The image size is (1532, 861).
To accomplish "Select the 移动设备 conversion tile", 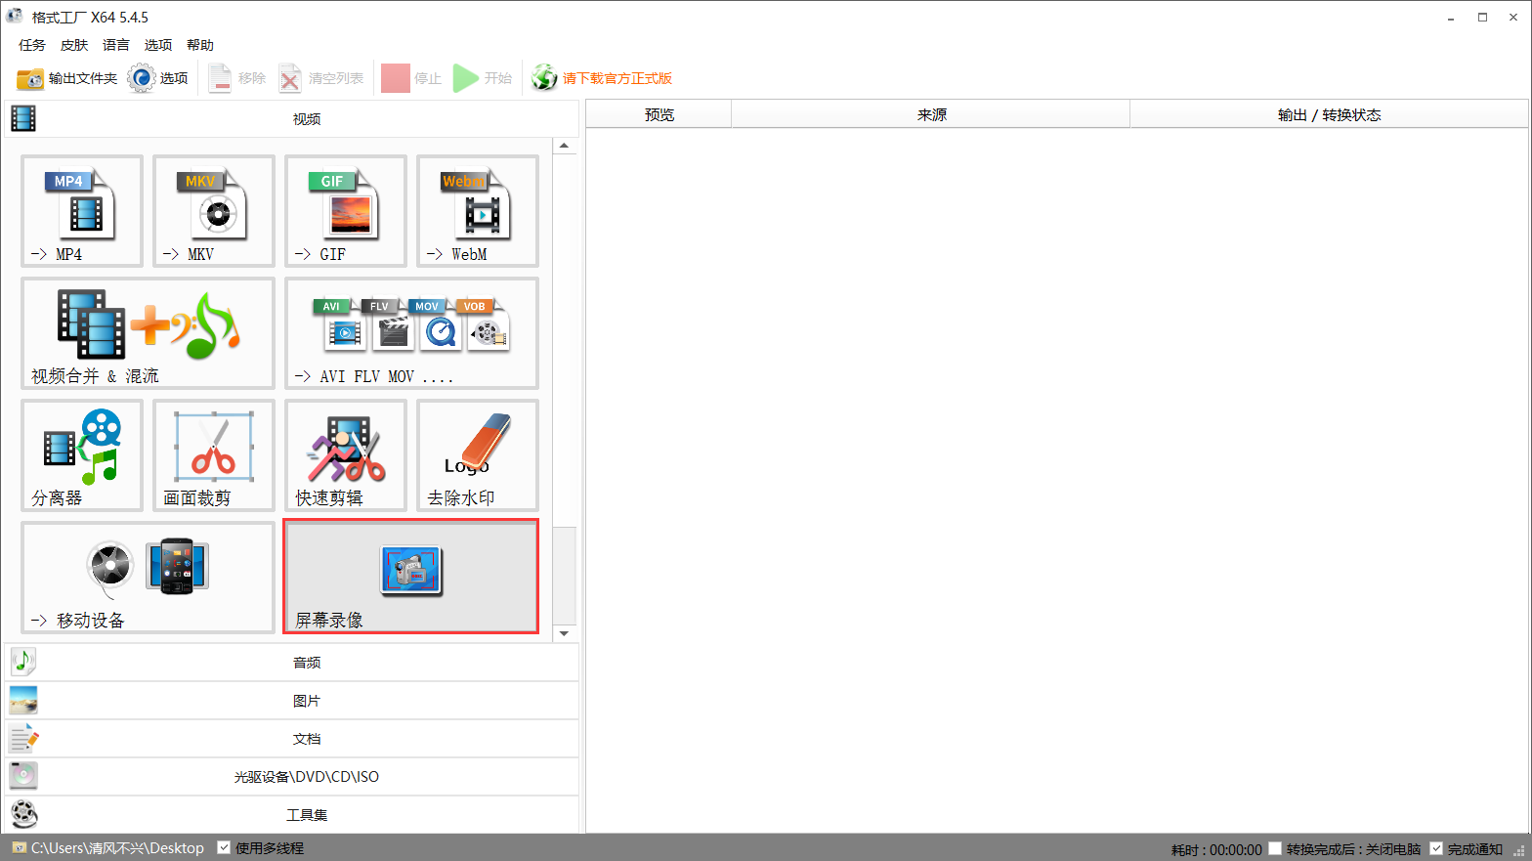I will click(148, 578).
